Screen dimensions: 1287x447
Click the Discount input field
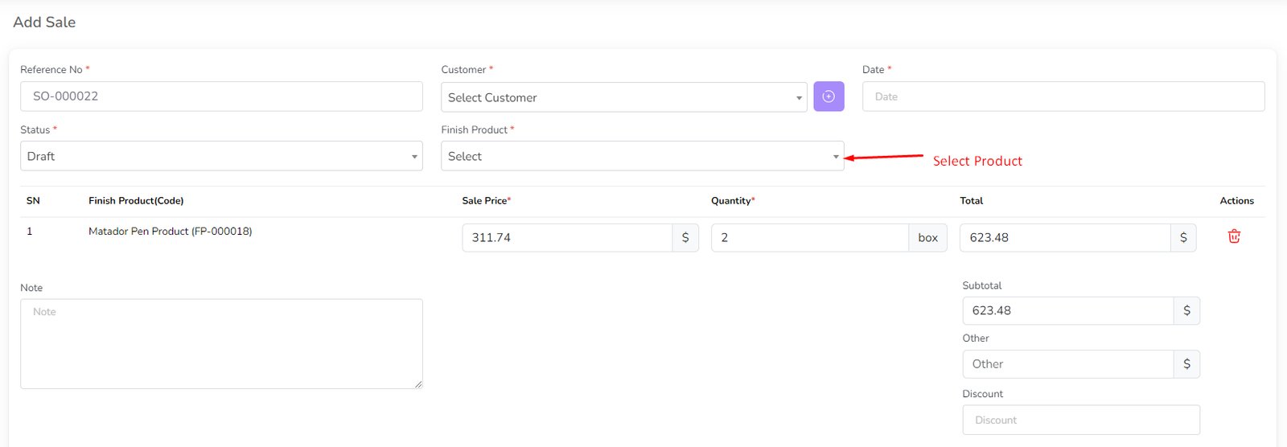[x=1080, y=420]
